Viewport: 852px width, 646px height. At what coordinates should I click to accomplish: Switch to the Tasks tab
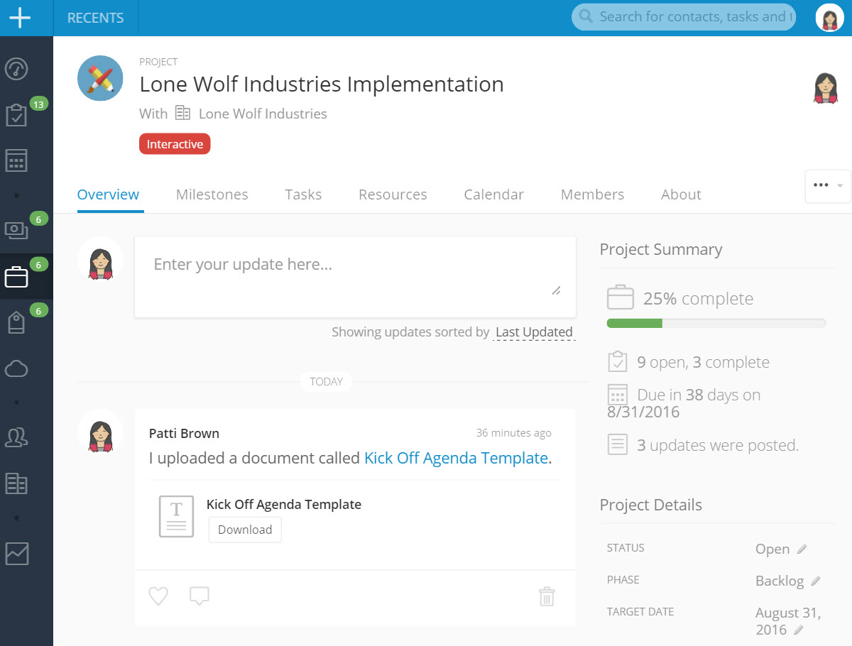point(303,195)
